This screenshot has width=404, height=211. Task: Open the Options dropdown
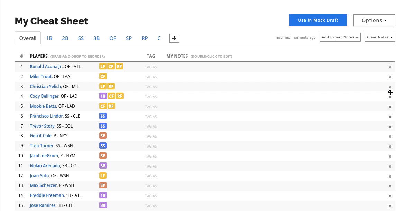[x=374, y=20]
